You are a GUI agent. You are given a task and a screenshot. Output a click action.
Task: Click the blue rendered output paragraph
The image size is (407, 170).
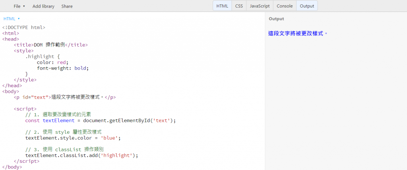tap(298, 33)
